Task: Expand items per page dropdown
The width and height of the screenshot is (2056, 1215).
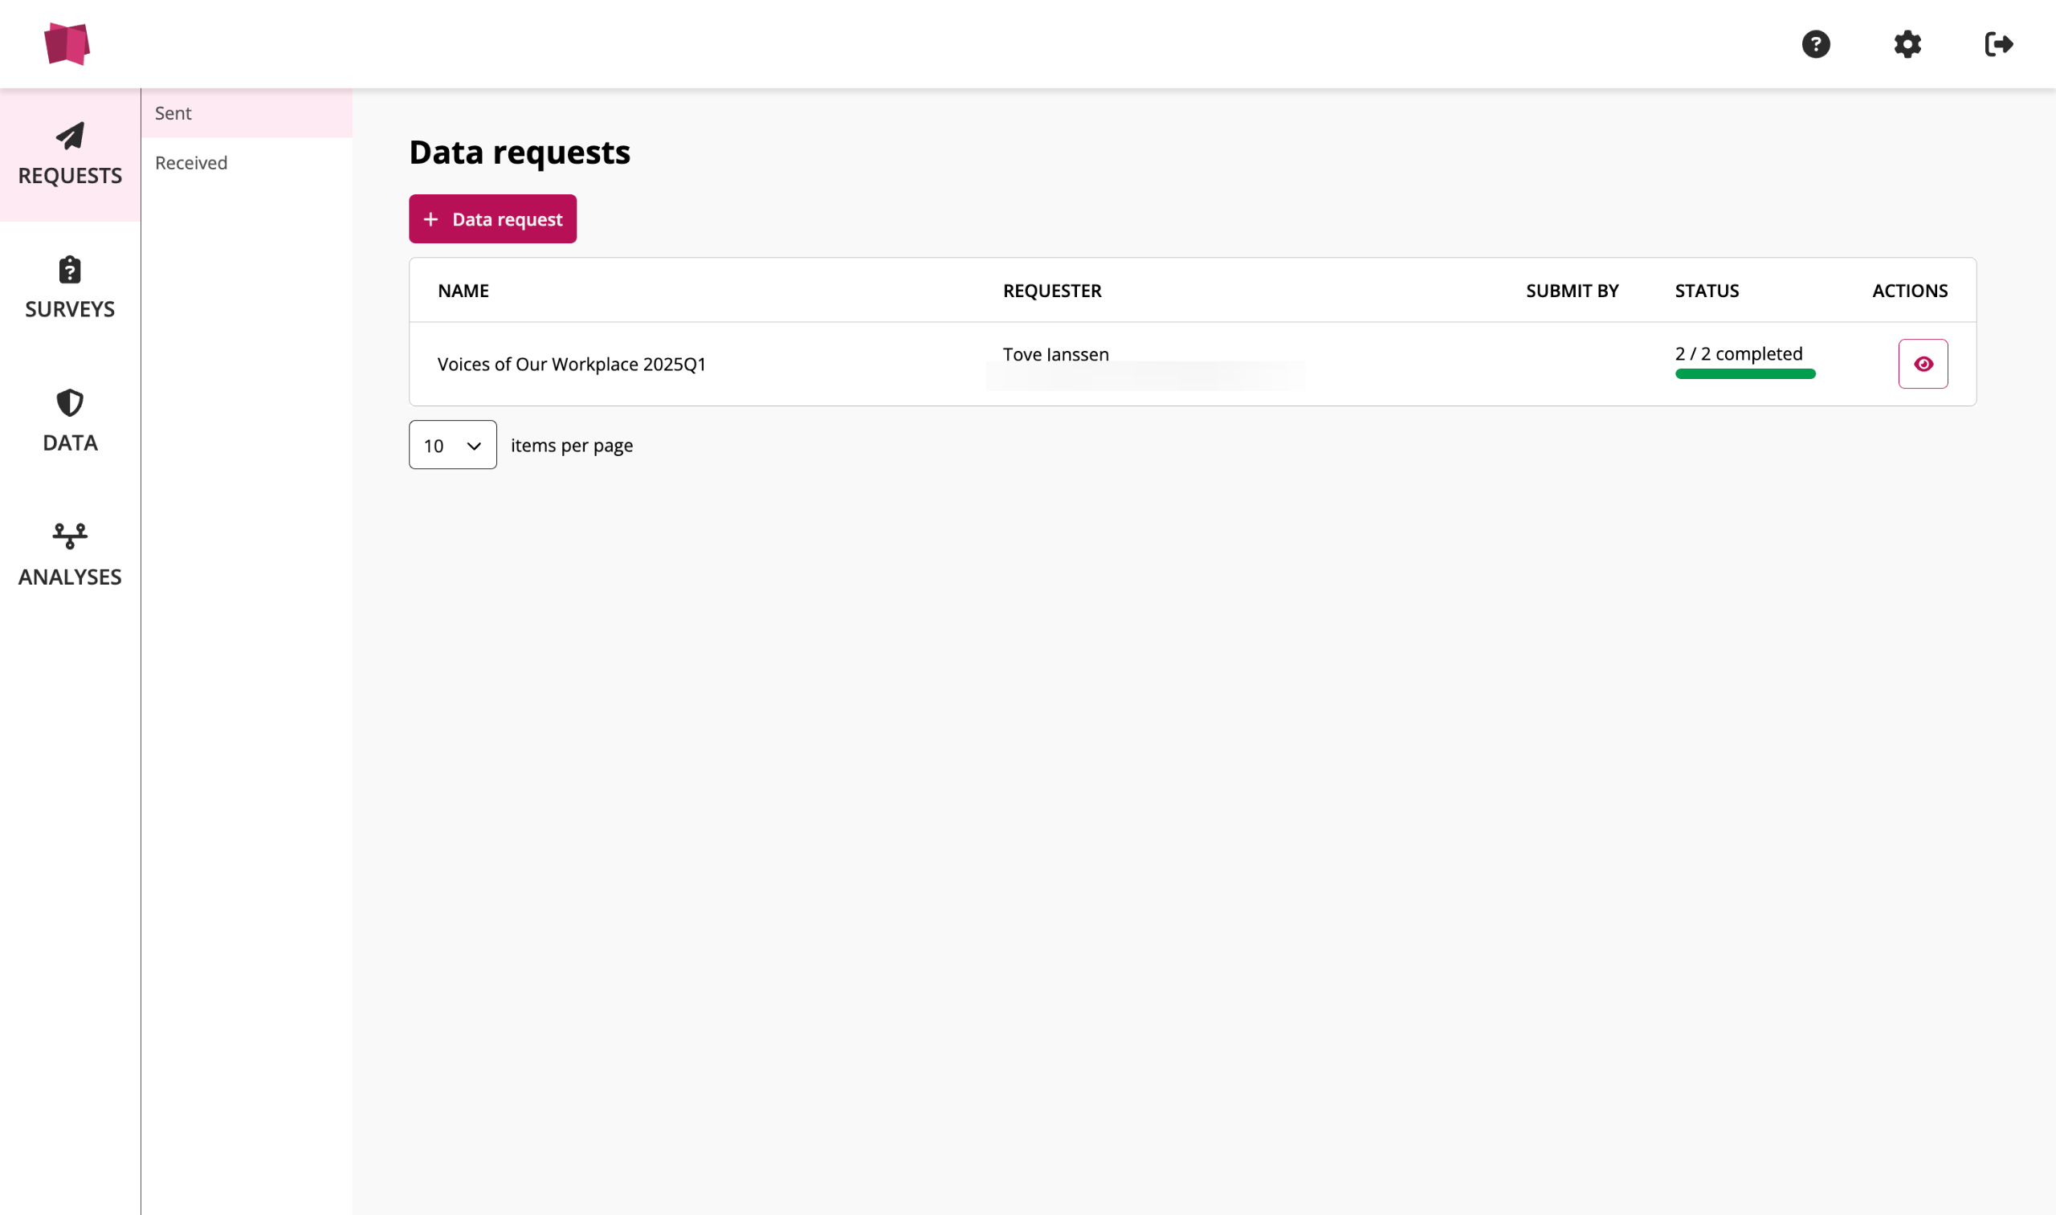Action: click(452, 446)
